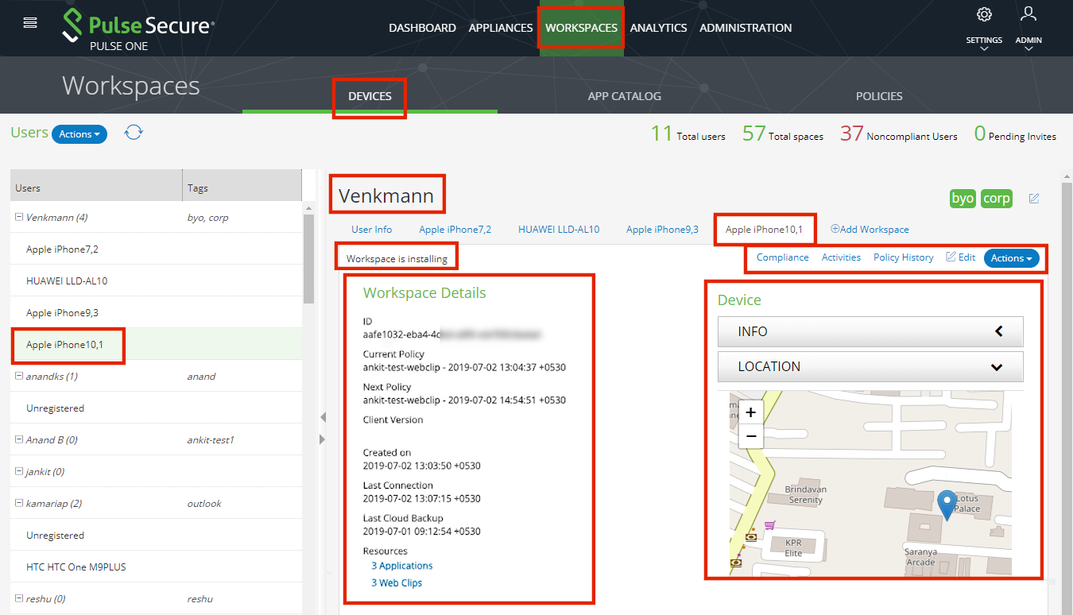Open the Activities link
Viewport: 1073px width, 615px height.
[x=841, y=257]
